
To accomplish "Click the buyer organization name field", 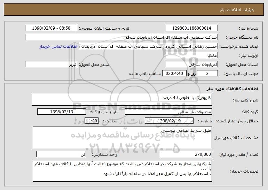I will click(x=121, y=37).
